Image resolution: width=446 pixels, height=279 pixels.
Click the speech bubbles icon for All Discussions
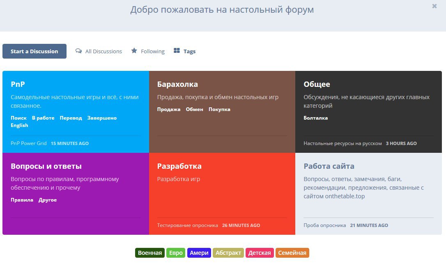[x=78, y=51]
